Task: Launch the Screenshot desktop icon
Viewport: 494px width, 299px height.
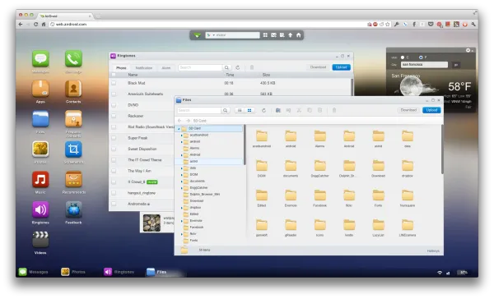Action: click(x=73, y=149)
